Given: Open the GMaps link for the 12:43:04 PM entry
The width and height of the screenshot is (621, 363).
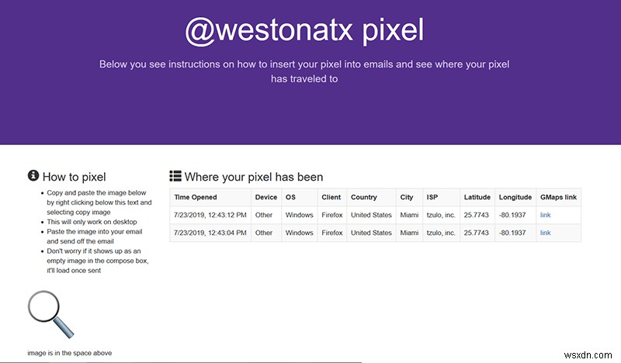Looking at the screenshot, I should 545,233.
